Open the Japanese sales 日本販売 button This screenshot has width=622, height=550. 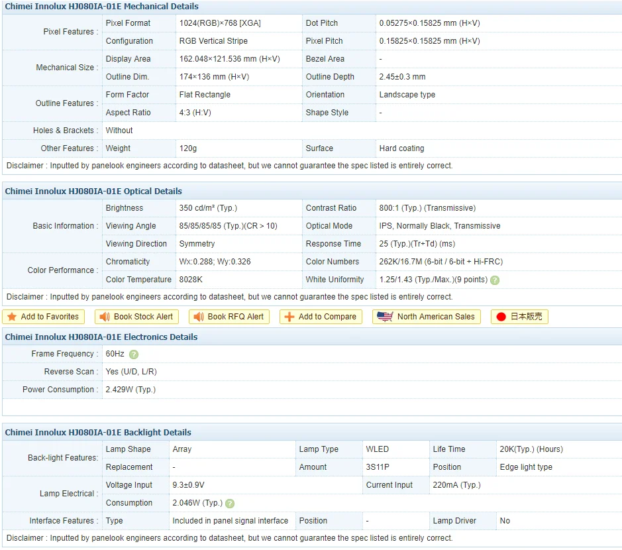coord(519,317)
